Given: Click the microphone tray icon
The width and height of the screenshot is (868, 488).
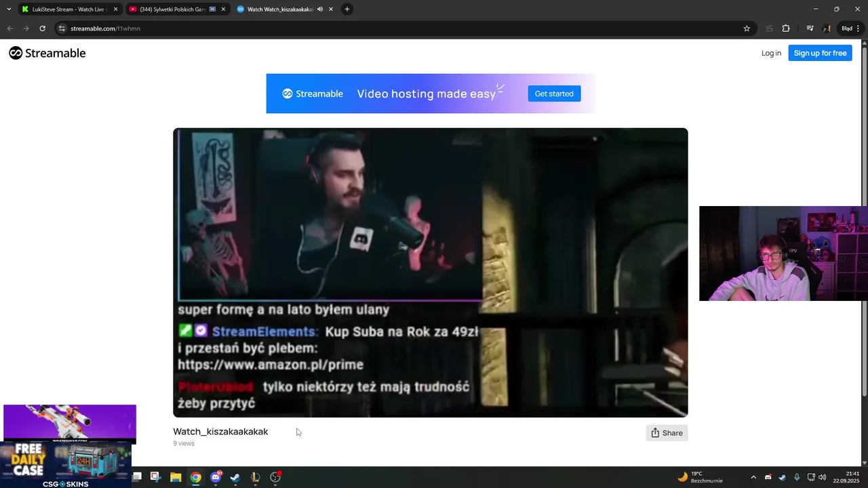Looking at the screenshot, I should (797, 477).
